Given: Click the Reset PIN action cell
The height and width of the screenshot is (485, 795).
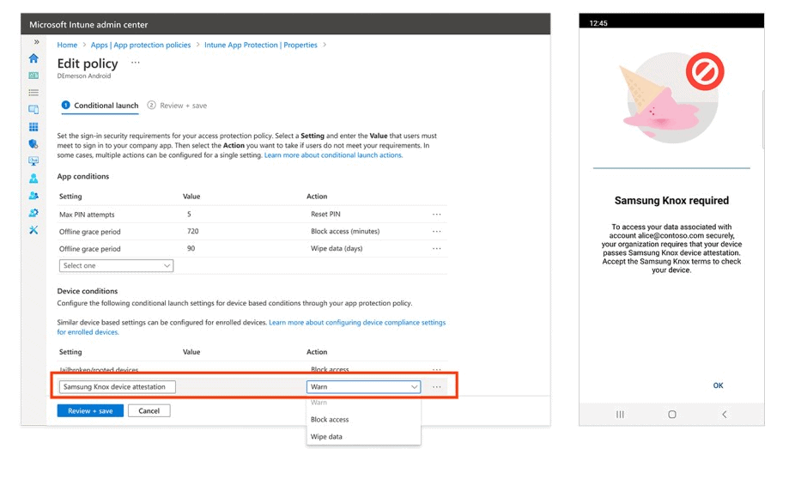Looking at the screenshot, I should [x=325, y=215].
